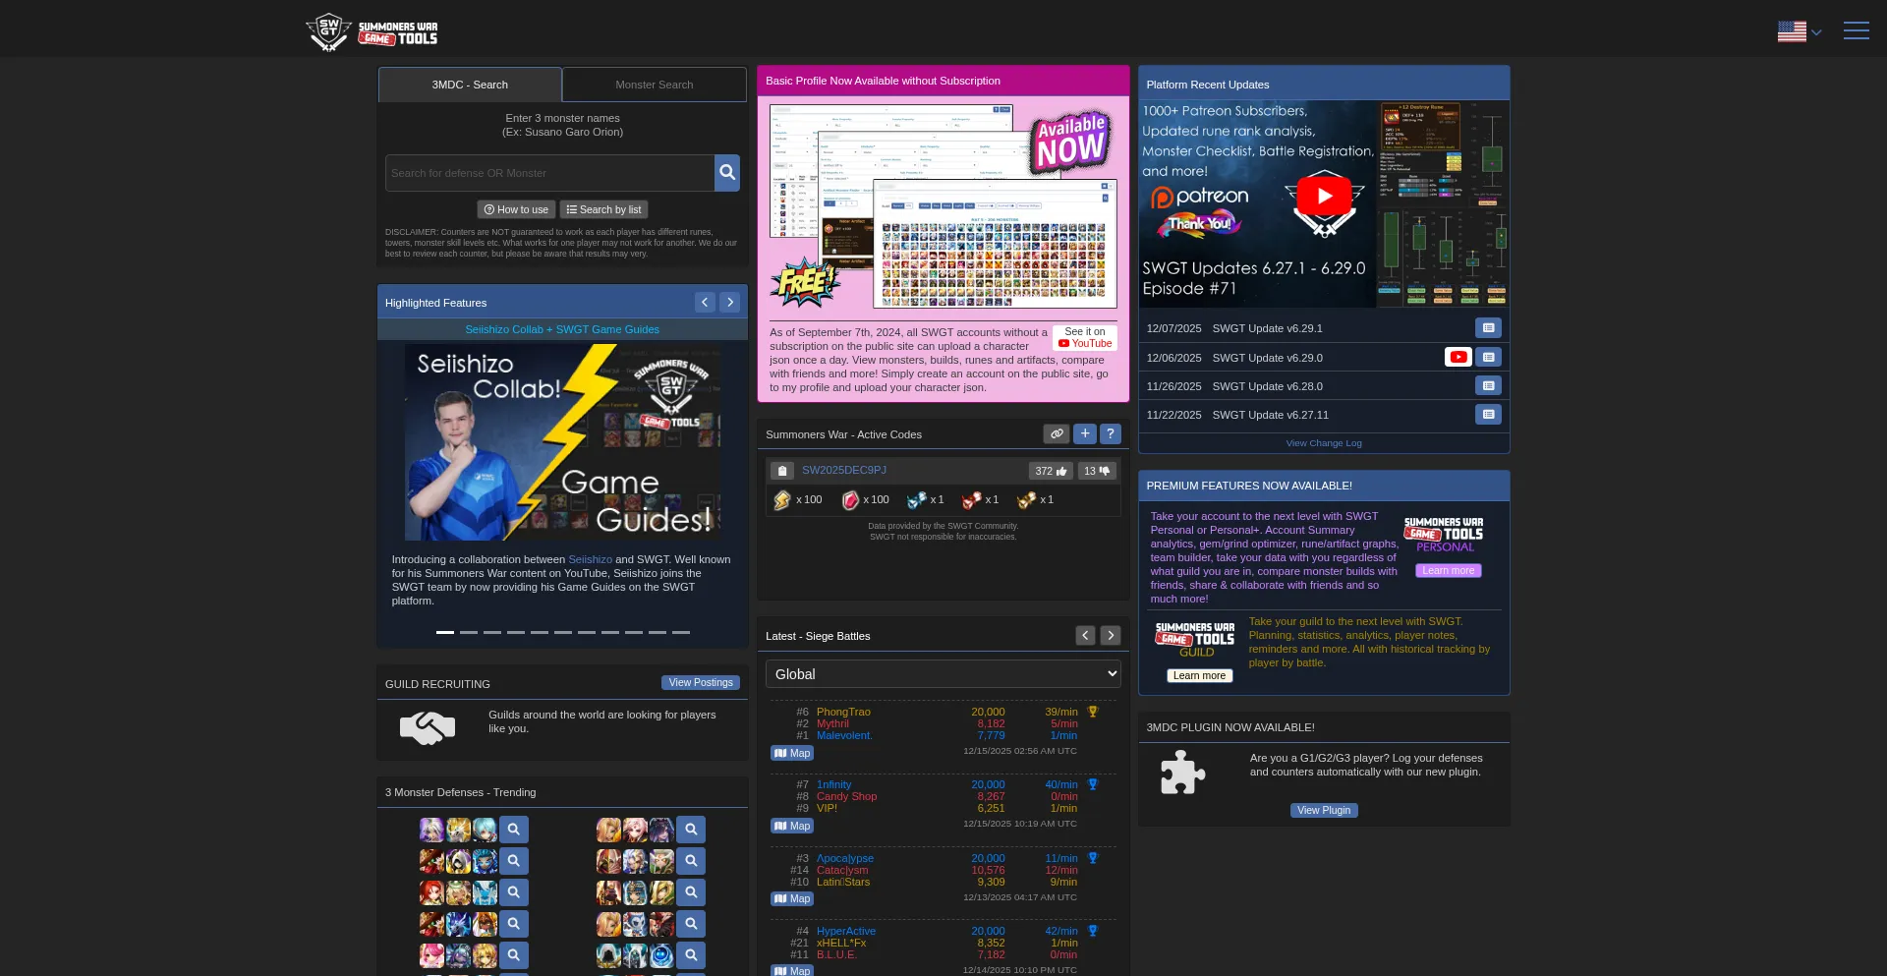The width and height of the screenshot is (1887, 976).
Task: Open the hamburger menu in top right
Action: pyautogui.click(x=1856, y=30)
